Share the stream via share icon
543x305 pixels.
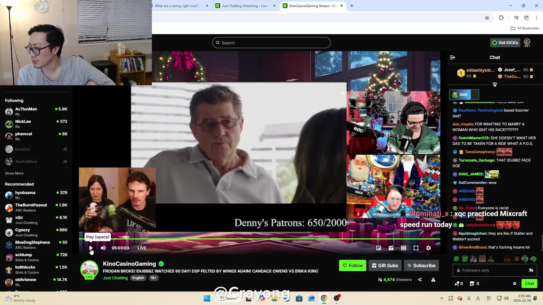pyautogui.click(x=420, y=280)
